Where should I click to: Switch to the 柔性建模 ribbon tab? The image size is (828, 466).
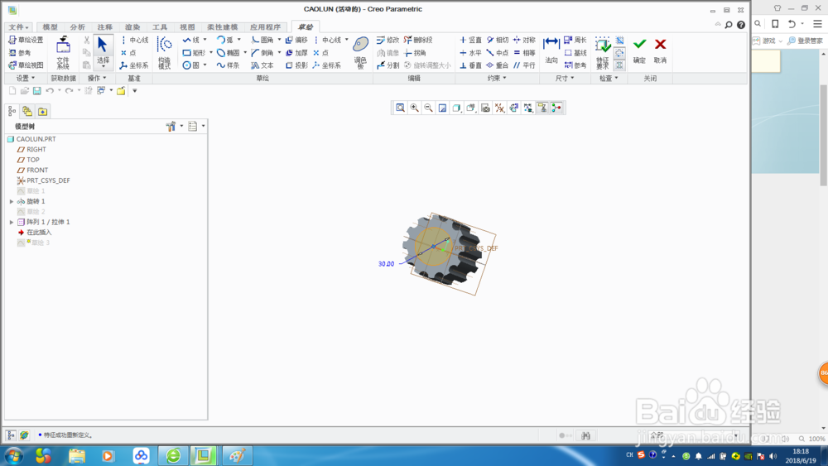[x=222, y=27]
